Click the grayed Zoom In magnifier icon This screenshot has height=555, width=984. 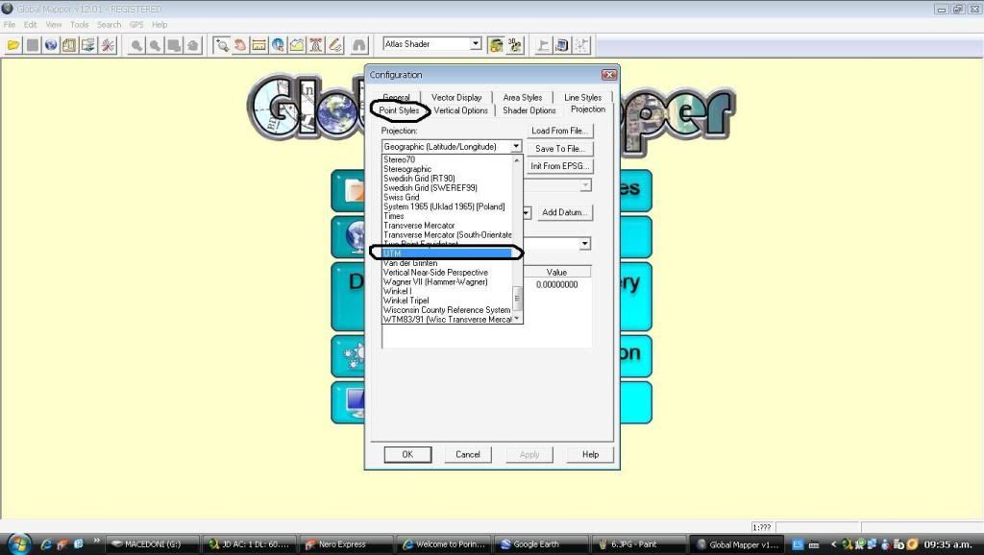tap(136, 45)
